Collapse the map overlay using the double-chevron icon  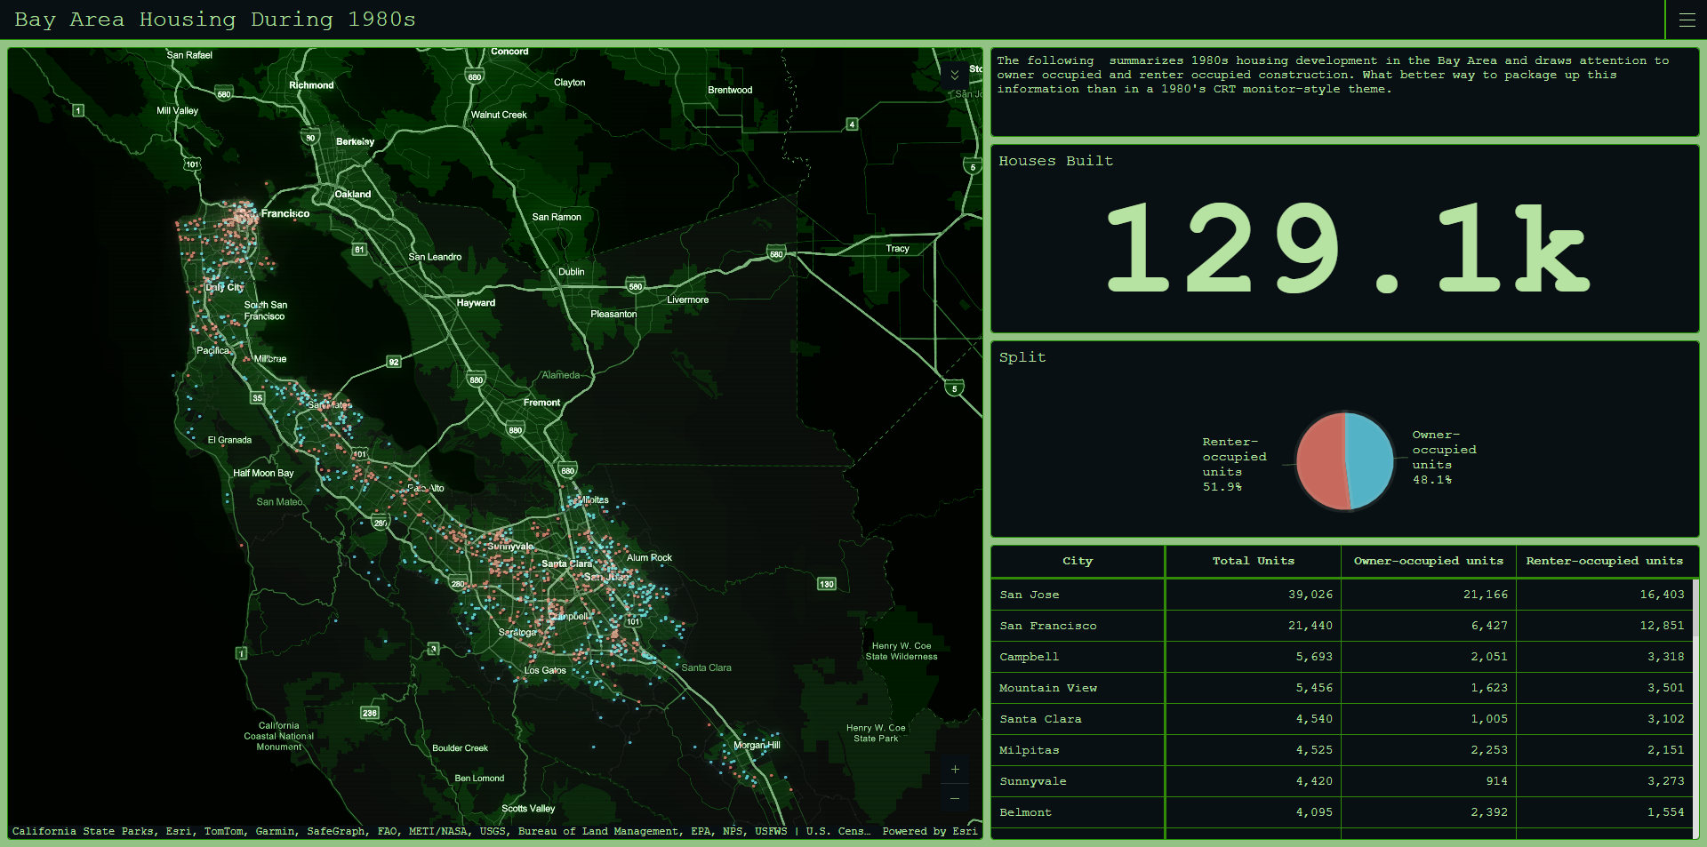(956, 76)
